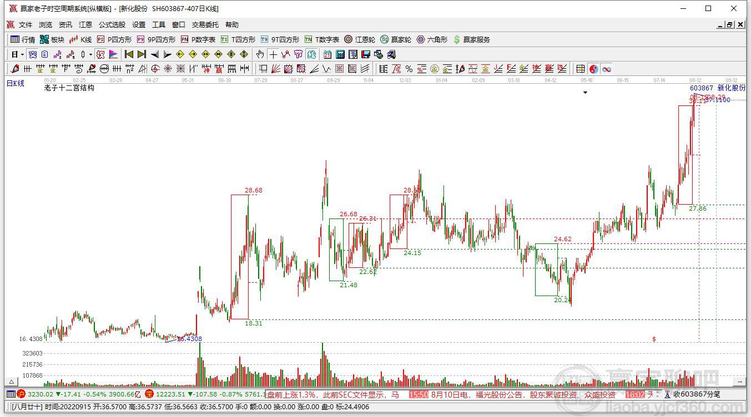Viewport: 751px width, 417px height.
Task: Open the calendar date icon
Action: (327, 54)
